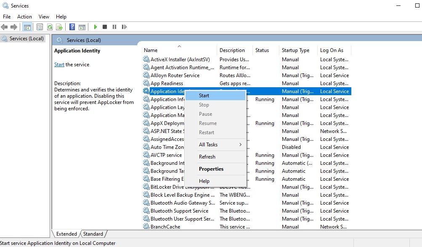Image resolution: width=422 pixels, height=247 pixels.
Task: Click gear icon of App Readiness service
Action: (146, 83)
